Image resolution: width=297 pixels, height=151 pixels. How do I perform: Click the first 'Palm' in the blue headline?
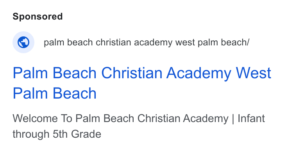coord(30,73)
